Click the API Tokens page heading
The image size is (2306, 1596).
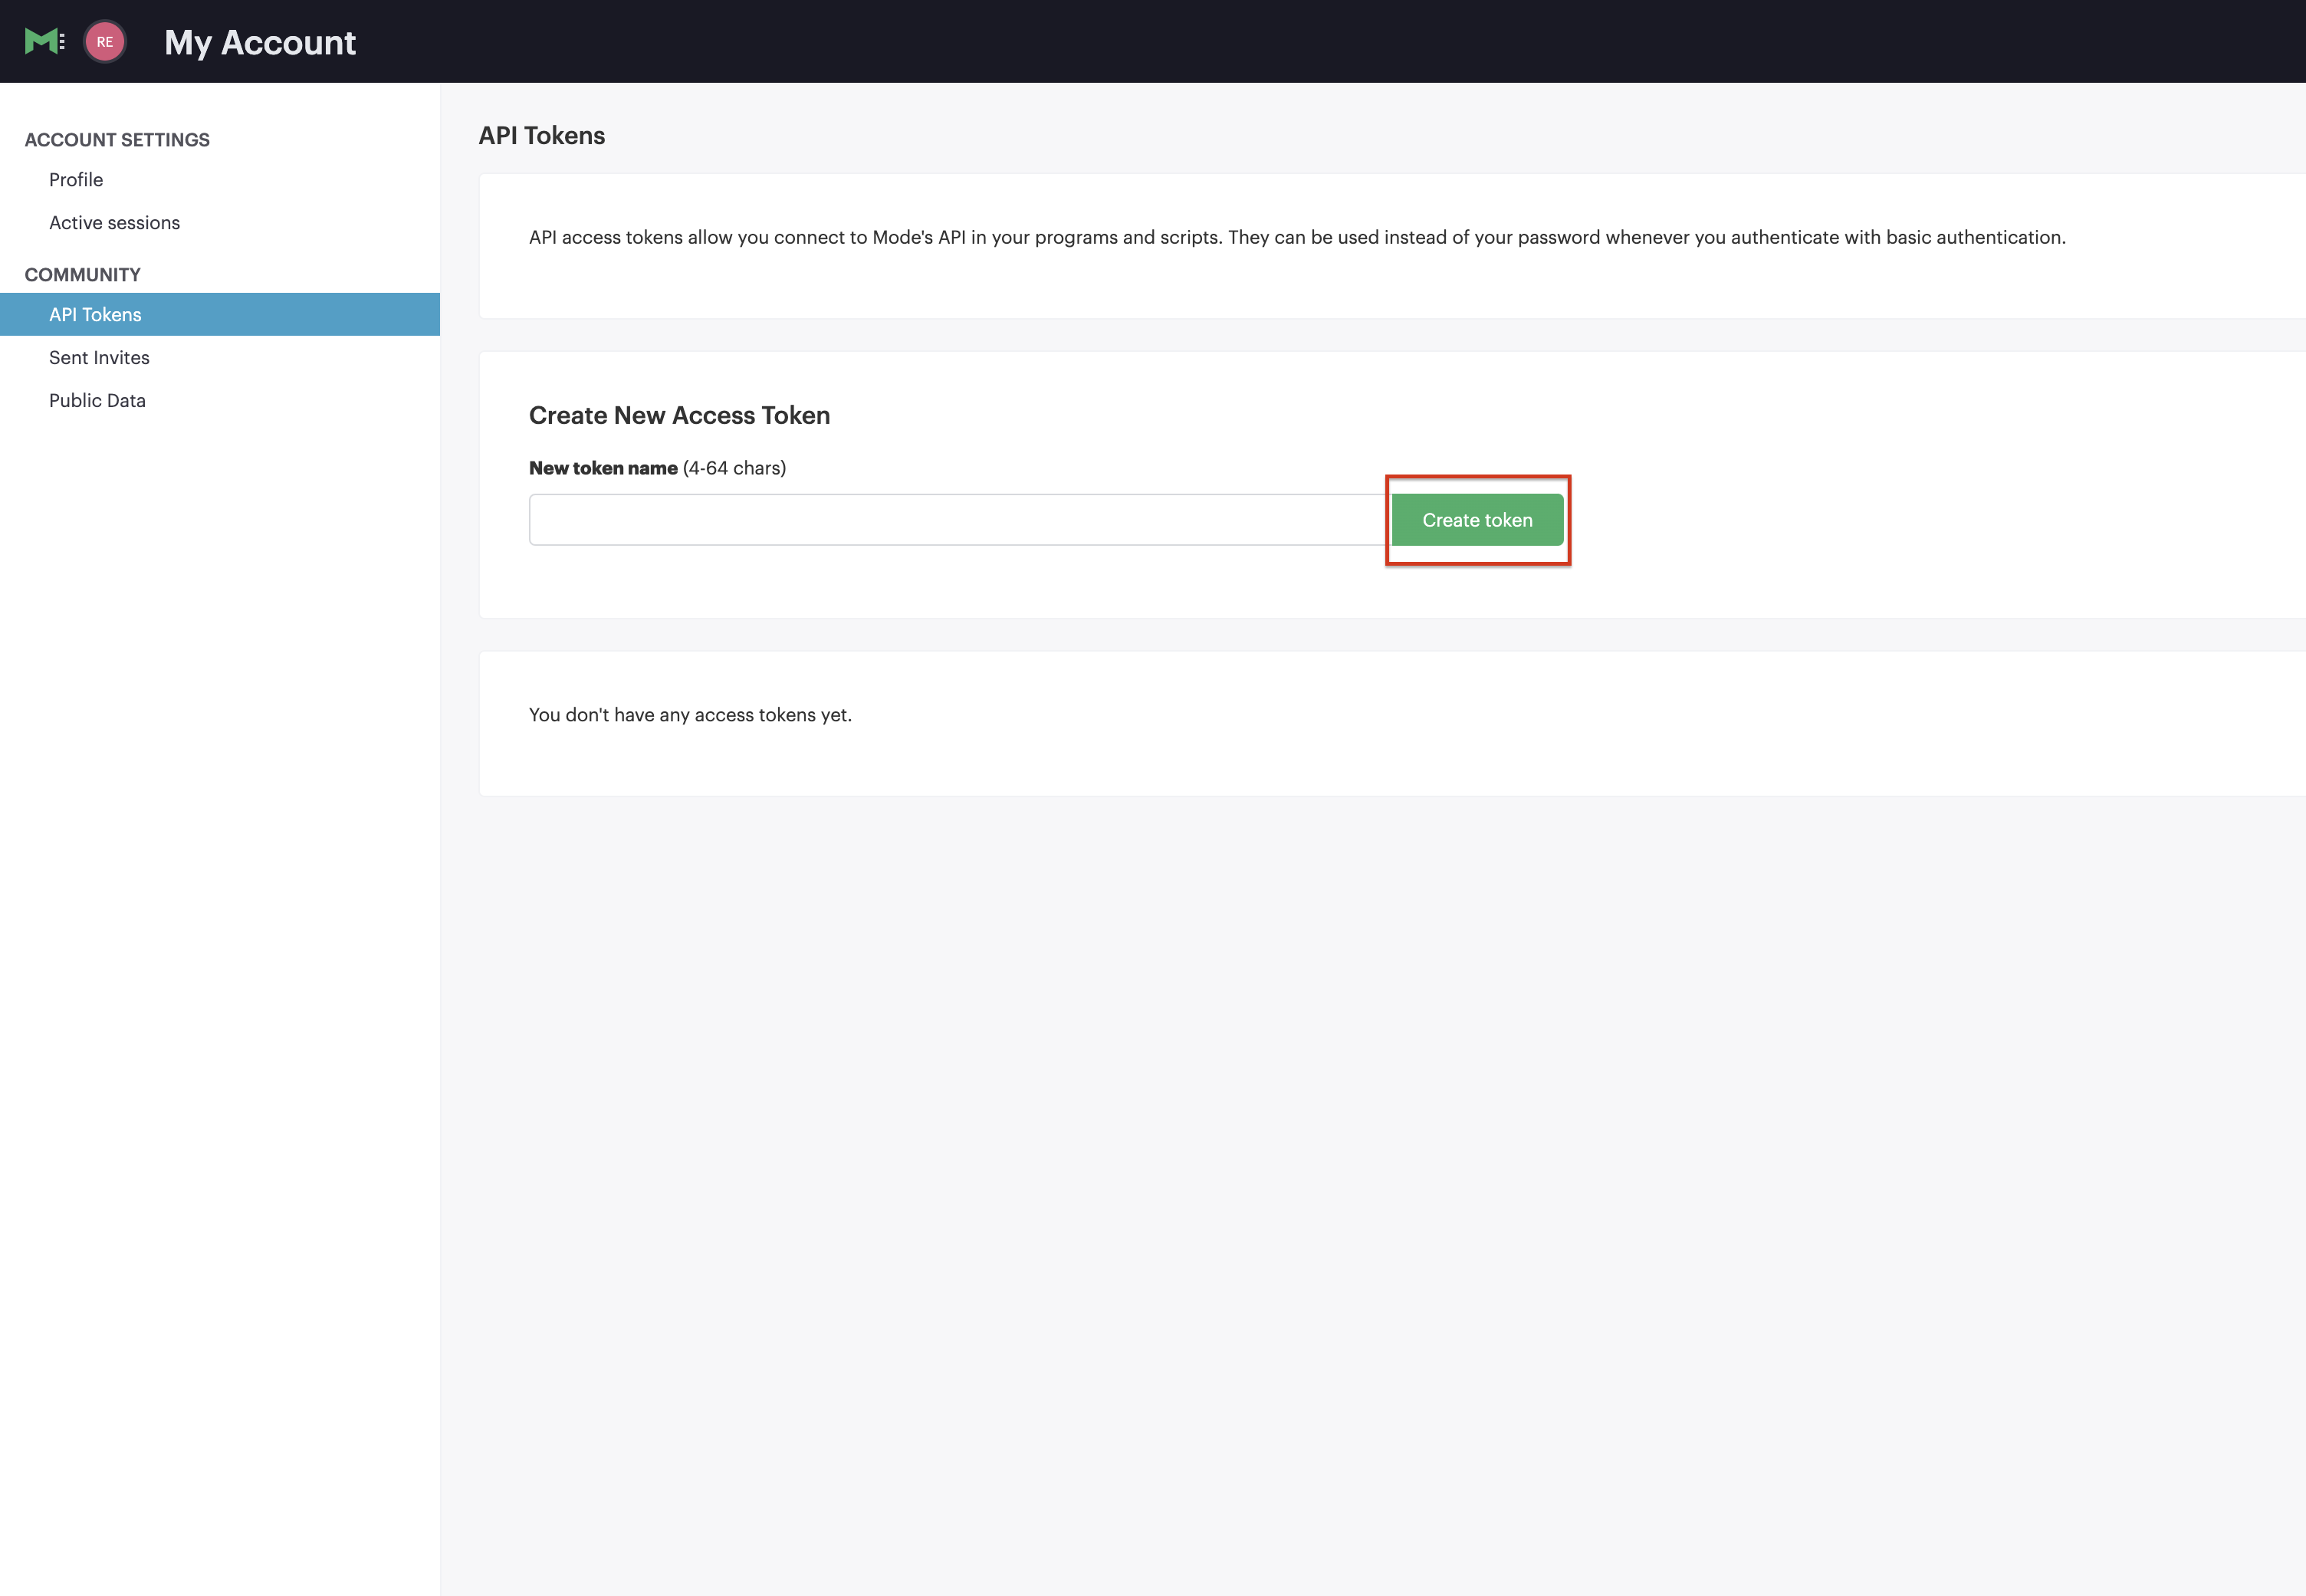(x=541, y=136)
